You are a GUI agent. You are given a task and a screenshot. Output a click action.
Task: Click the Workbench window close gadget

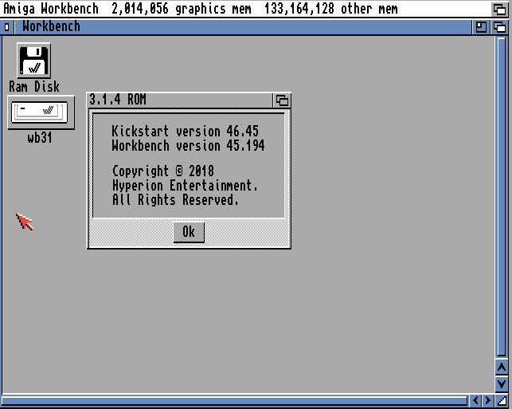(x=7, y=27)
